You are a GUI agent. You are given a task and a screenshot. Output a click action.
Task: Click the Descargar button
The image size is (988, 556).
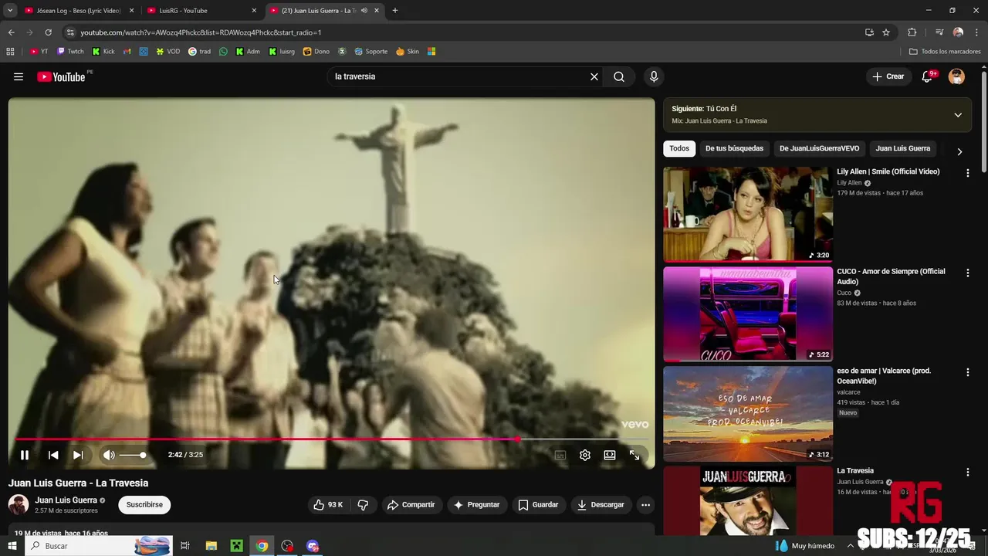[601, 505]
